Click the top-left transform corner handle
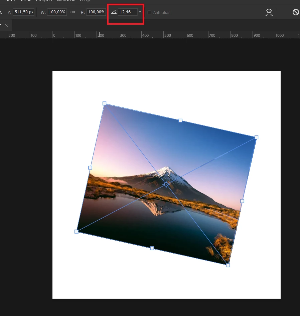 pos(104,103)
